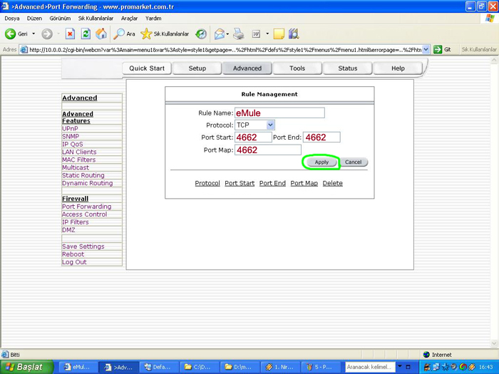The height and width of the screenshot is (374, 499).
Task: Click the Apply button
Action: [x=321, y=162]
